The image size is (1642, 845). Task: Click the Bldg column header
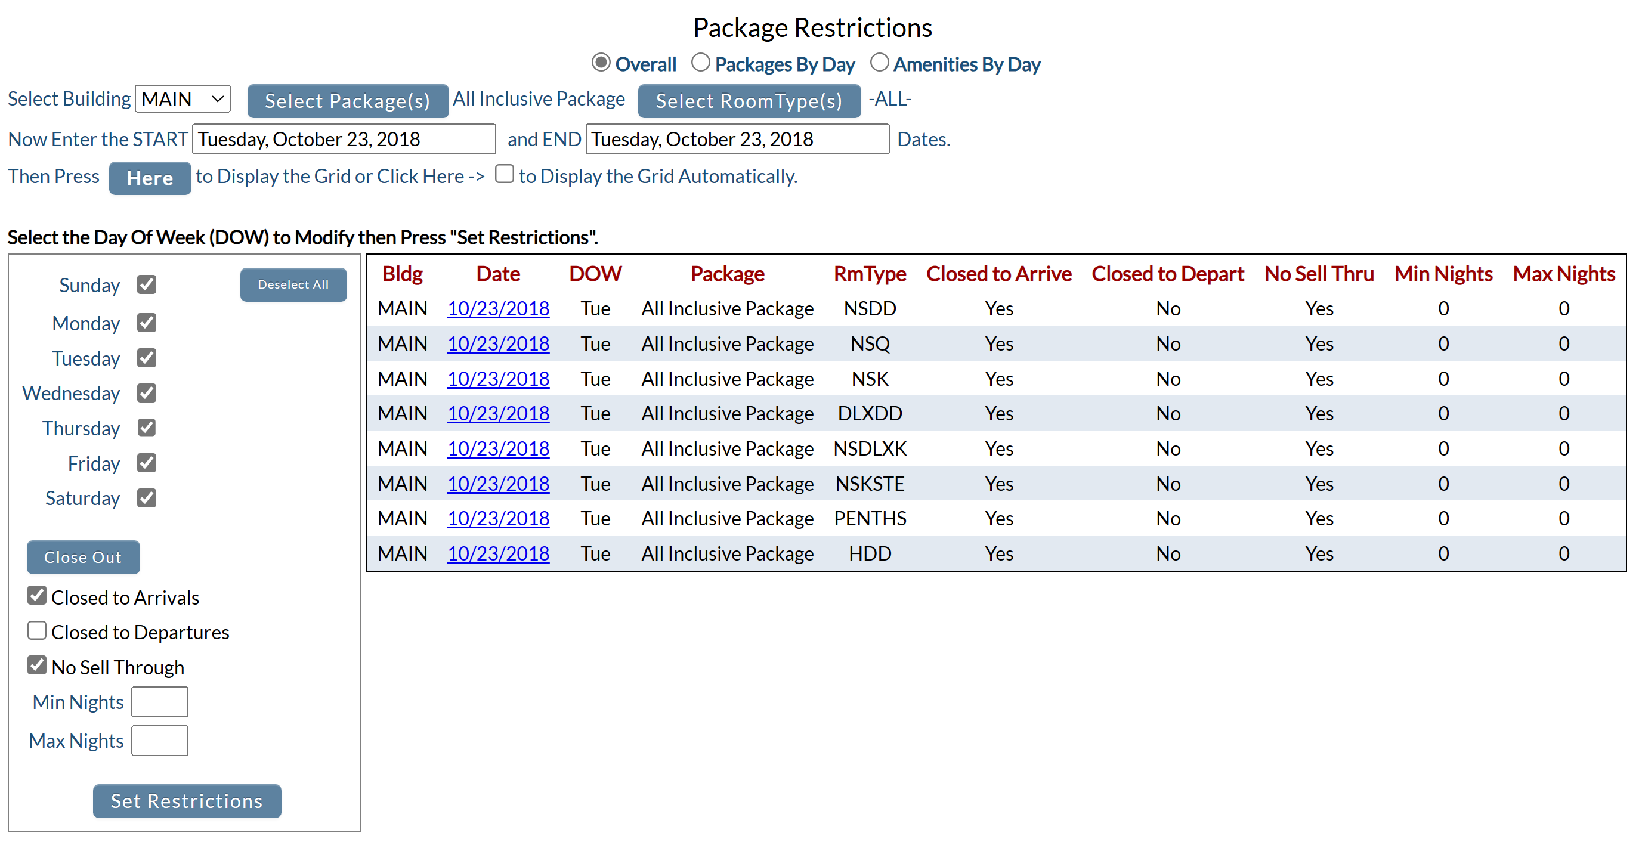pyautogui.click(x=402, y=273)
